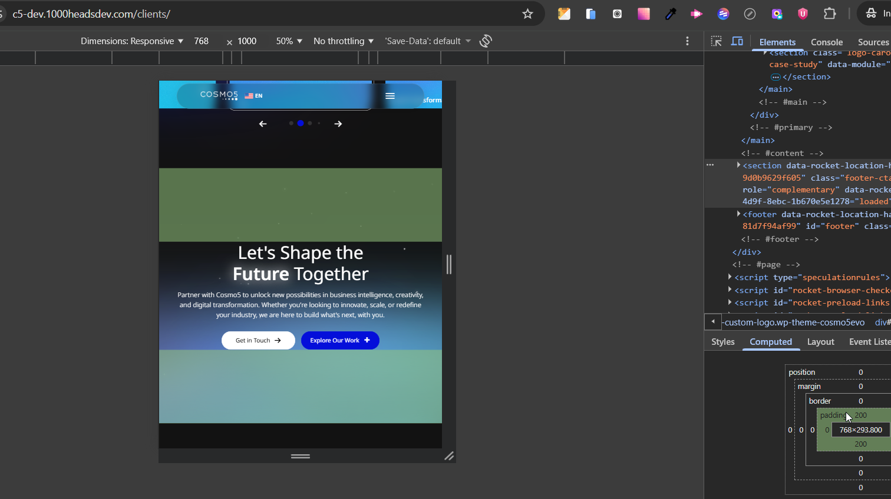Click the bookmark star icon in address bar

527,14
